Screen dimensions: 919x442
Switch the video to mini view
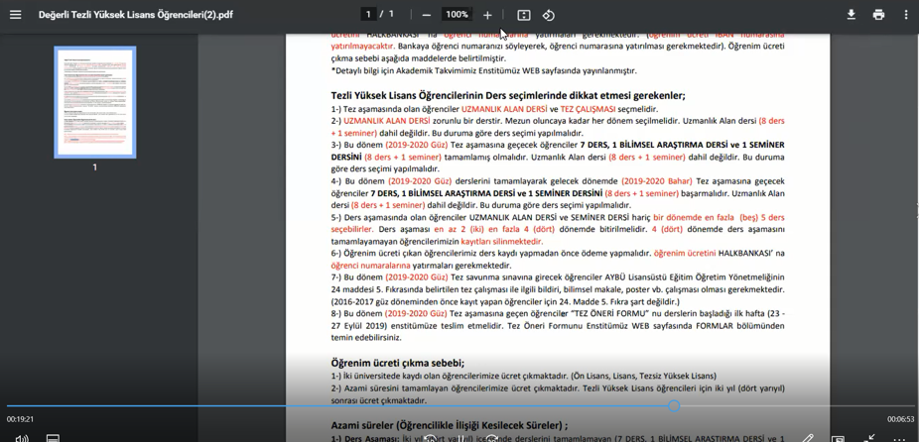click(839, 438)
